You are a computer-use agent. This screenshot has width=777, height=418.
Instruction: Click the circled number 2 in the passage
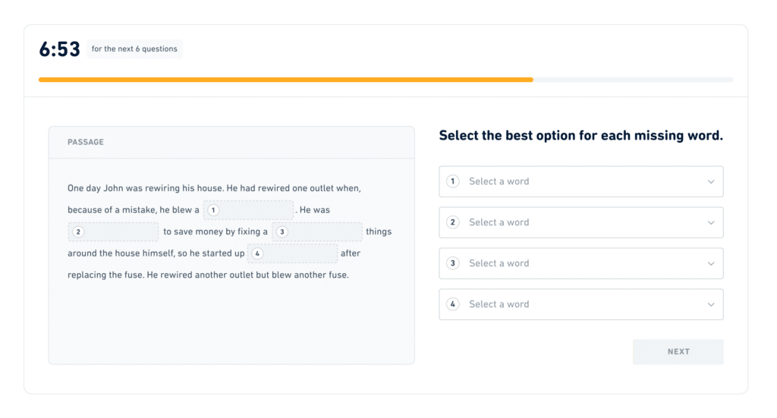78,232
